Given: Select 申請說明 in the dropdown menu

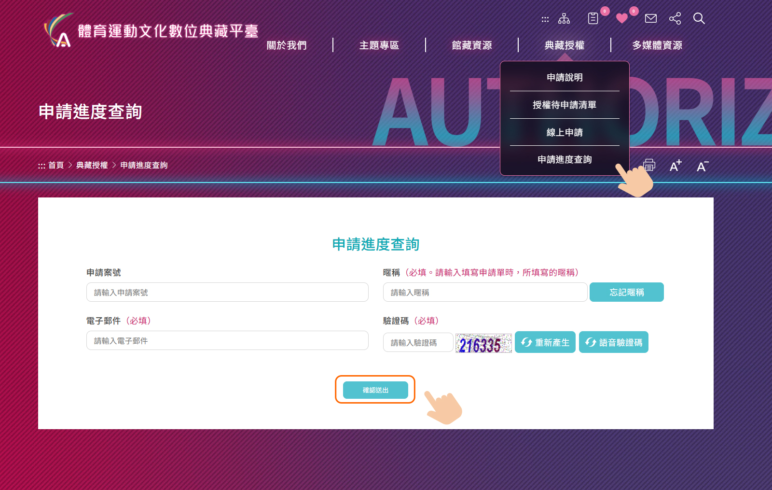Looking at the screenshot, I should (565, 77).
